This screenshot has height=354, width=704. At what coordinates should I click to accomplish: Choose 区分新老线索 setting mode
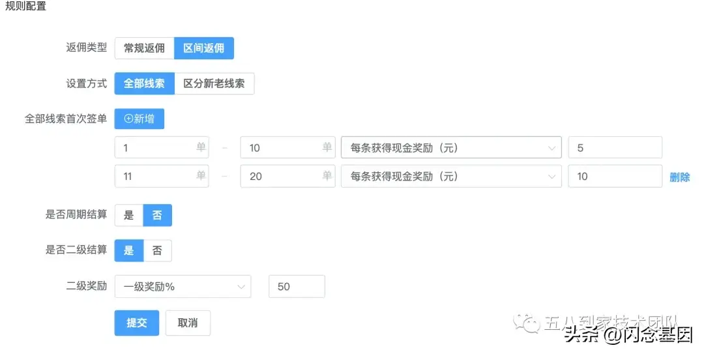pyautogui.click(x=214, y=83)
